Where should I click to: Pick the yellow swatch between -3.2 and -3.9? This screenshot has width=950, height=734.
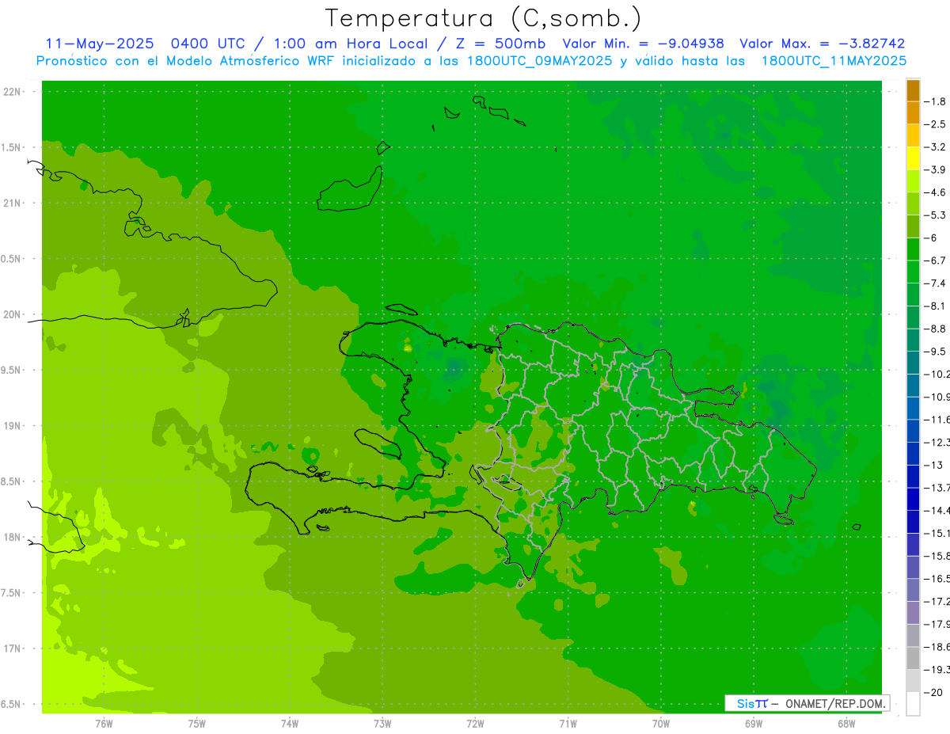tap(913, 158)
